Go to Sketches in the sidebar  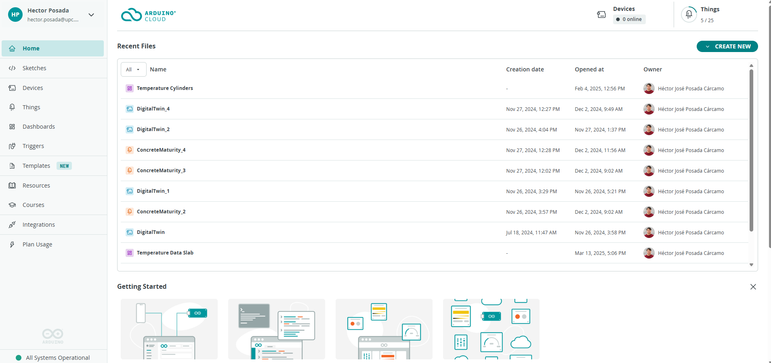[34, 68]
